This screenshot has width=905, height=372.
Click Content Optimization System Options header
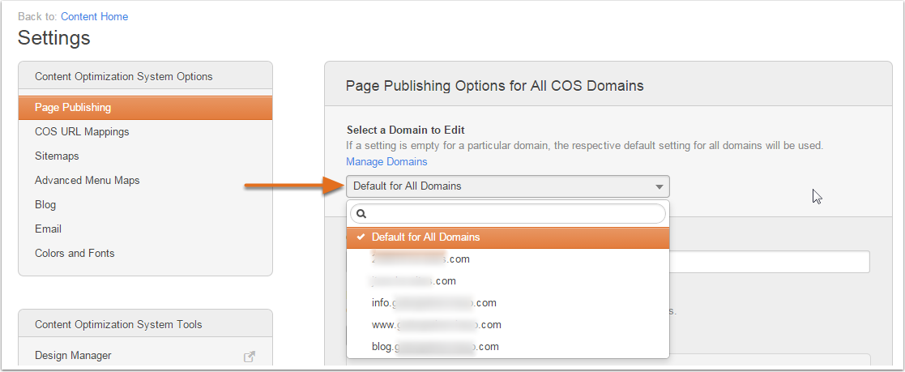(x=123, y=77)
